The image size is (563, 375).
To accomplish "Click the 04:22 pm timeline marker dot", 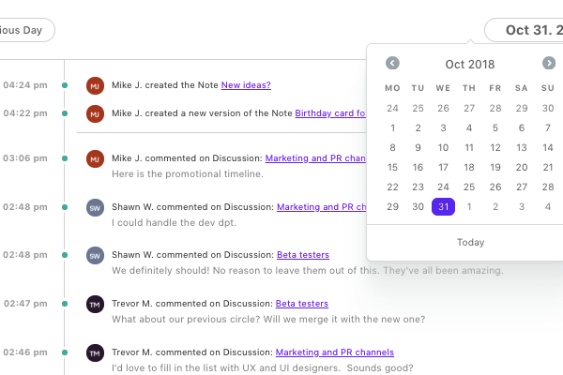I will pos(65,113).
